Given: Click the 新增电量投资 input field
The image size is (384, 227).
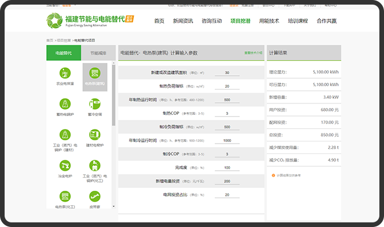Looking at the screenshot, I should [227, 181].
